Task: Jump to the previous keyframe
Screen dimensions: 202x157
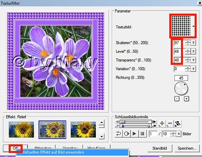Action: coord(117,126)
